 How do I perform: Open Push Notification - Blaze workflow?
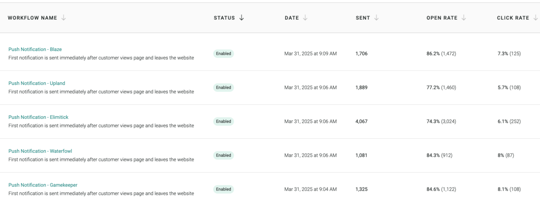tap(35, 49)
